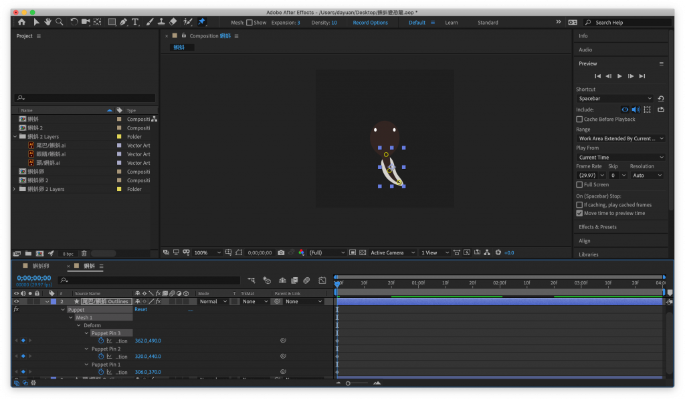
Task: Take snapshot with camera icon in viewer
Action: pos(281,252)
